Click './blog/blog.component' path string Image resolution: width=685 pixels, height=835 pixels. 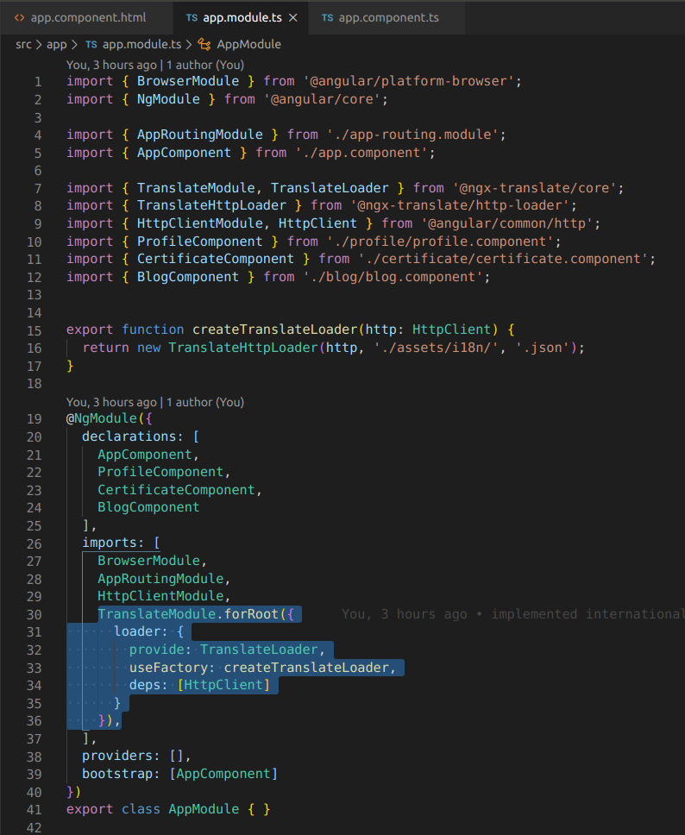coord(393,277)
